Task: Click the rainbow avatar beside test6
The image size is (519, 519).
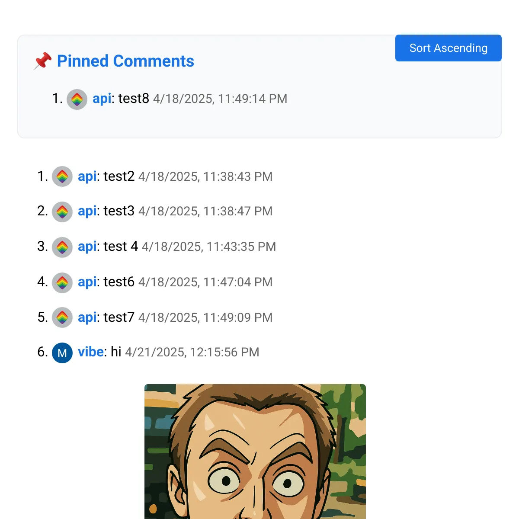Action: pos(62,283)
